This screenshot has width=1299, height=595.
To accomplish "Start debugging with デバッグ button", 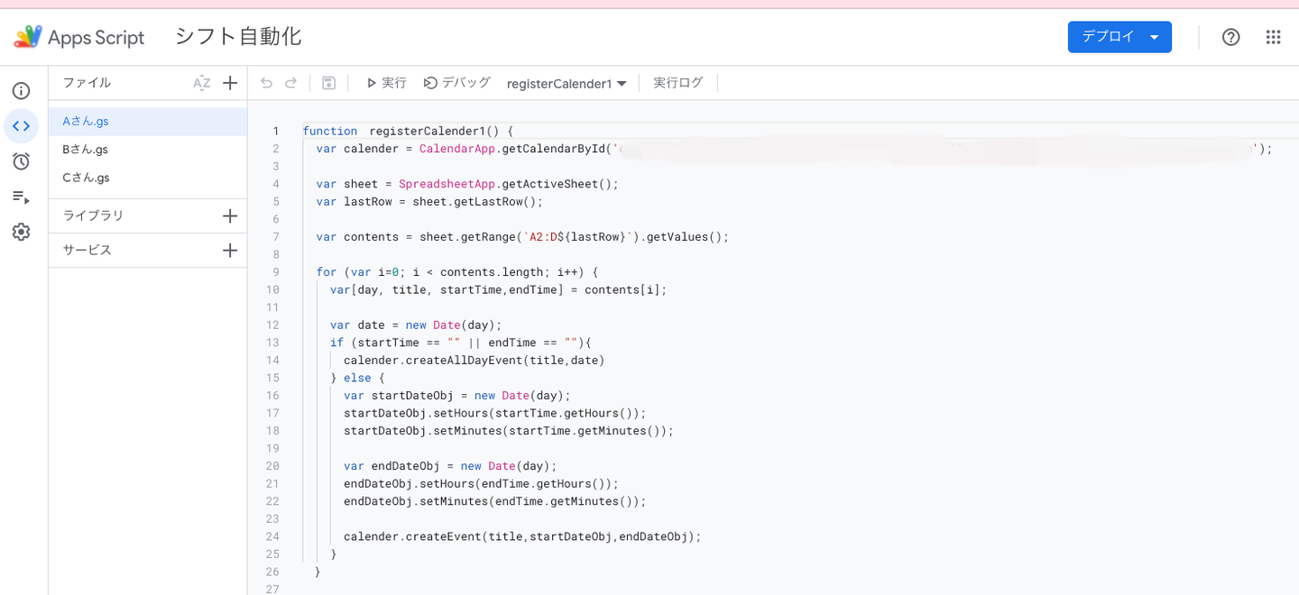I will 457,83.
